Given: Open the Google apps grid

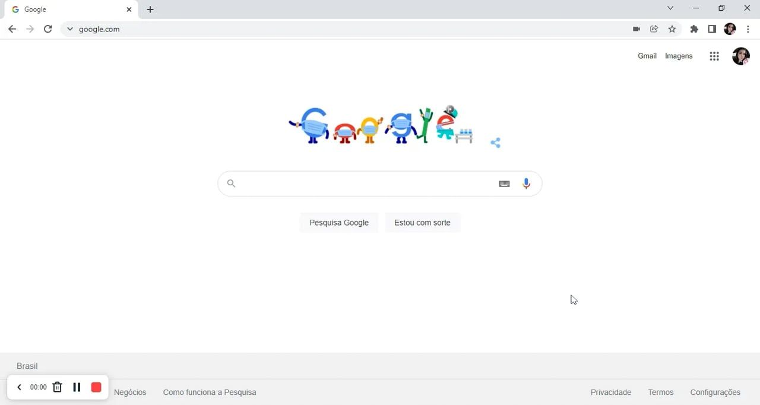Looking at the screenshot, I should (714, 56).
